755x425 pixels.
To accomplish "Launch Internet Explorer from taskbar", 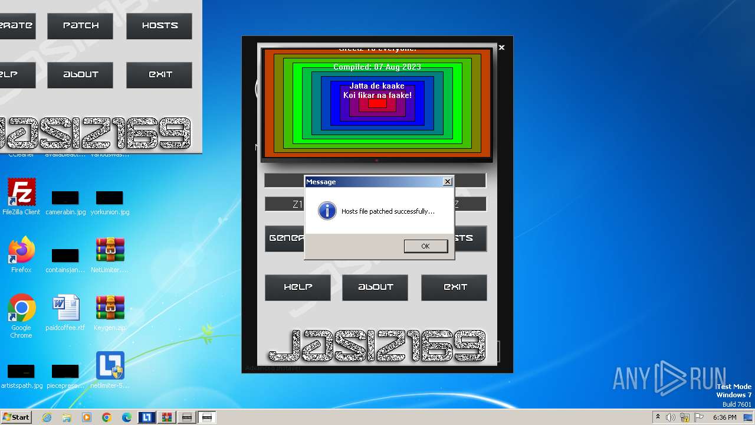I will click(47, 417).
